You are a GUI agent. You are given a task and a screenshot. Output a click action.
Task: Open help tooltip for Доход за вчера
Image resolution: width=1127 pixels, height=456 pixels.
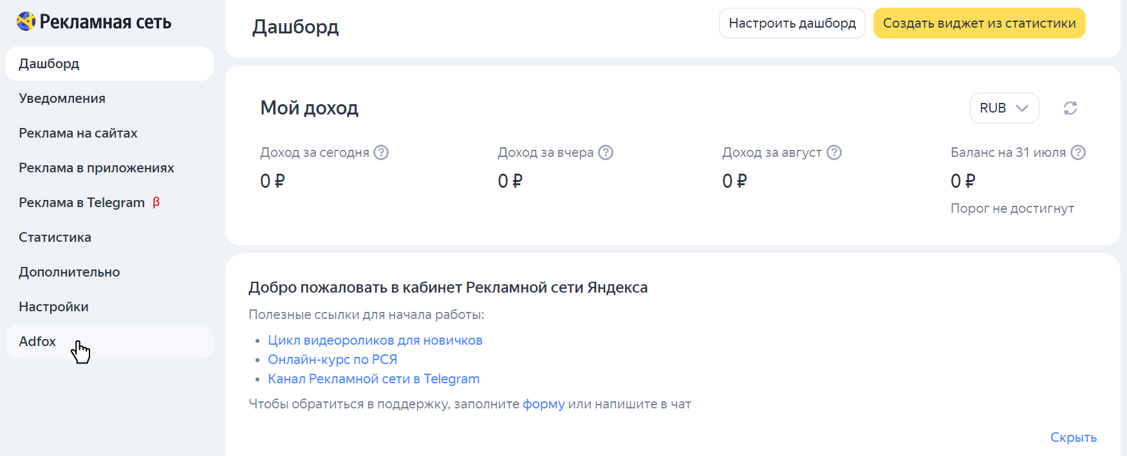[606, 152]
